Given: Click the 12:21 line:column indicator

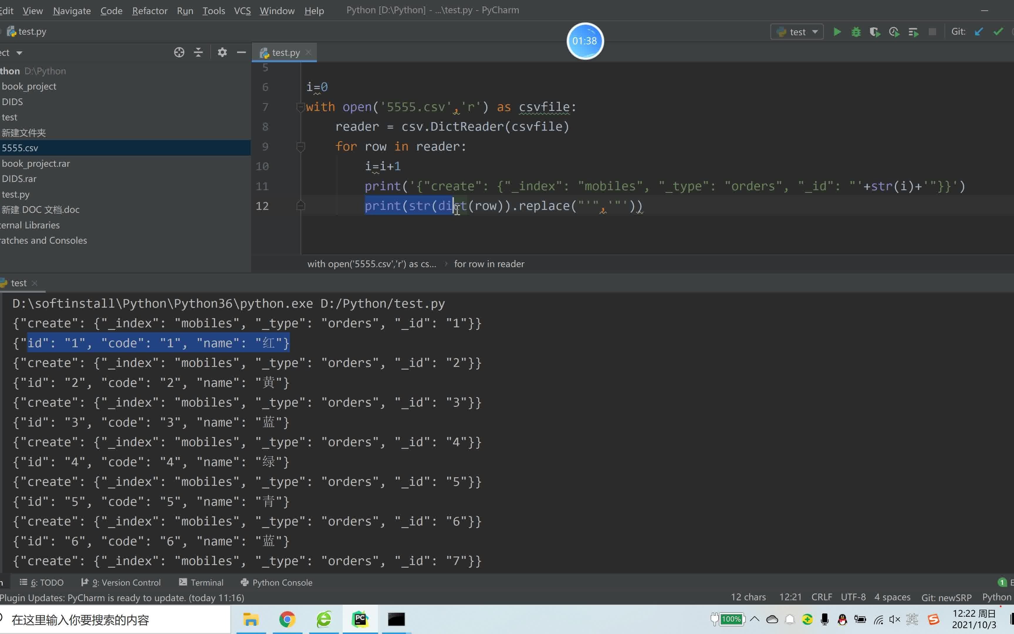Looking at the screenshot, I should point(790,597).
